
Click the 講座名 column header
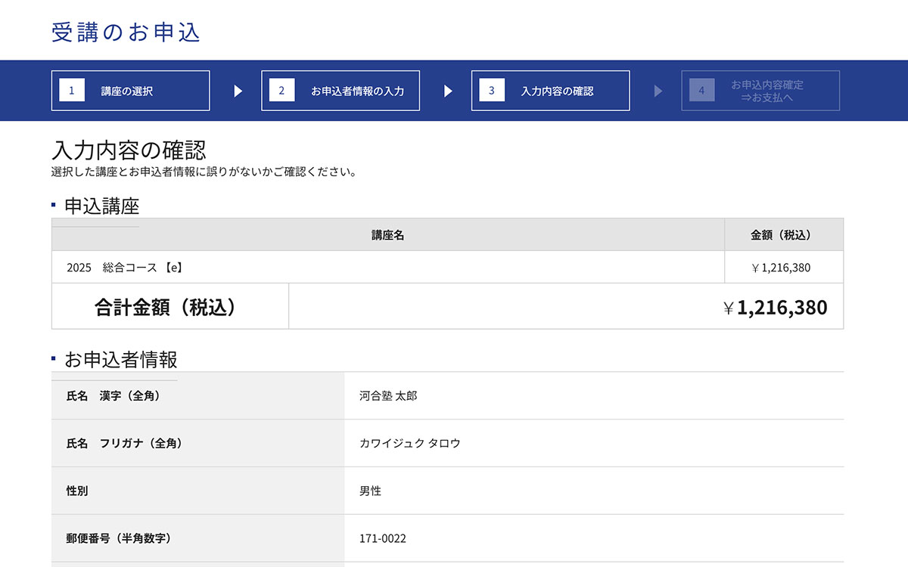click(x=387, y=235)
